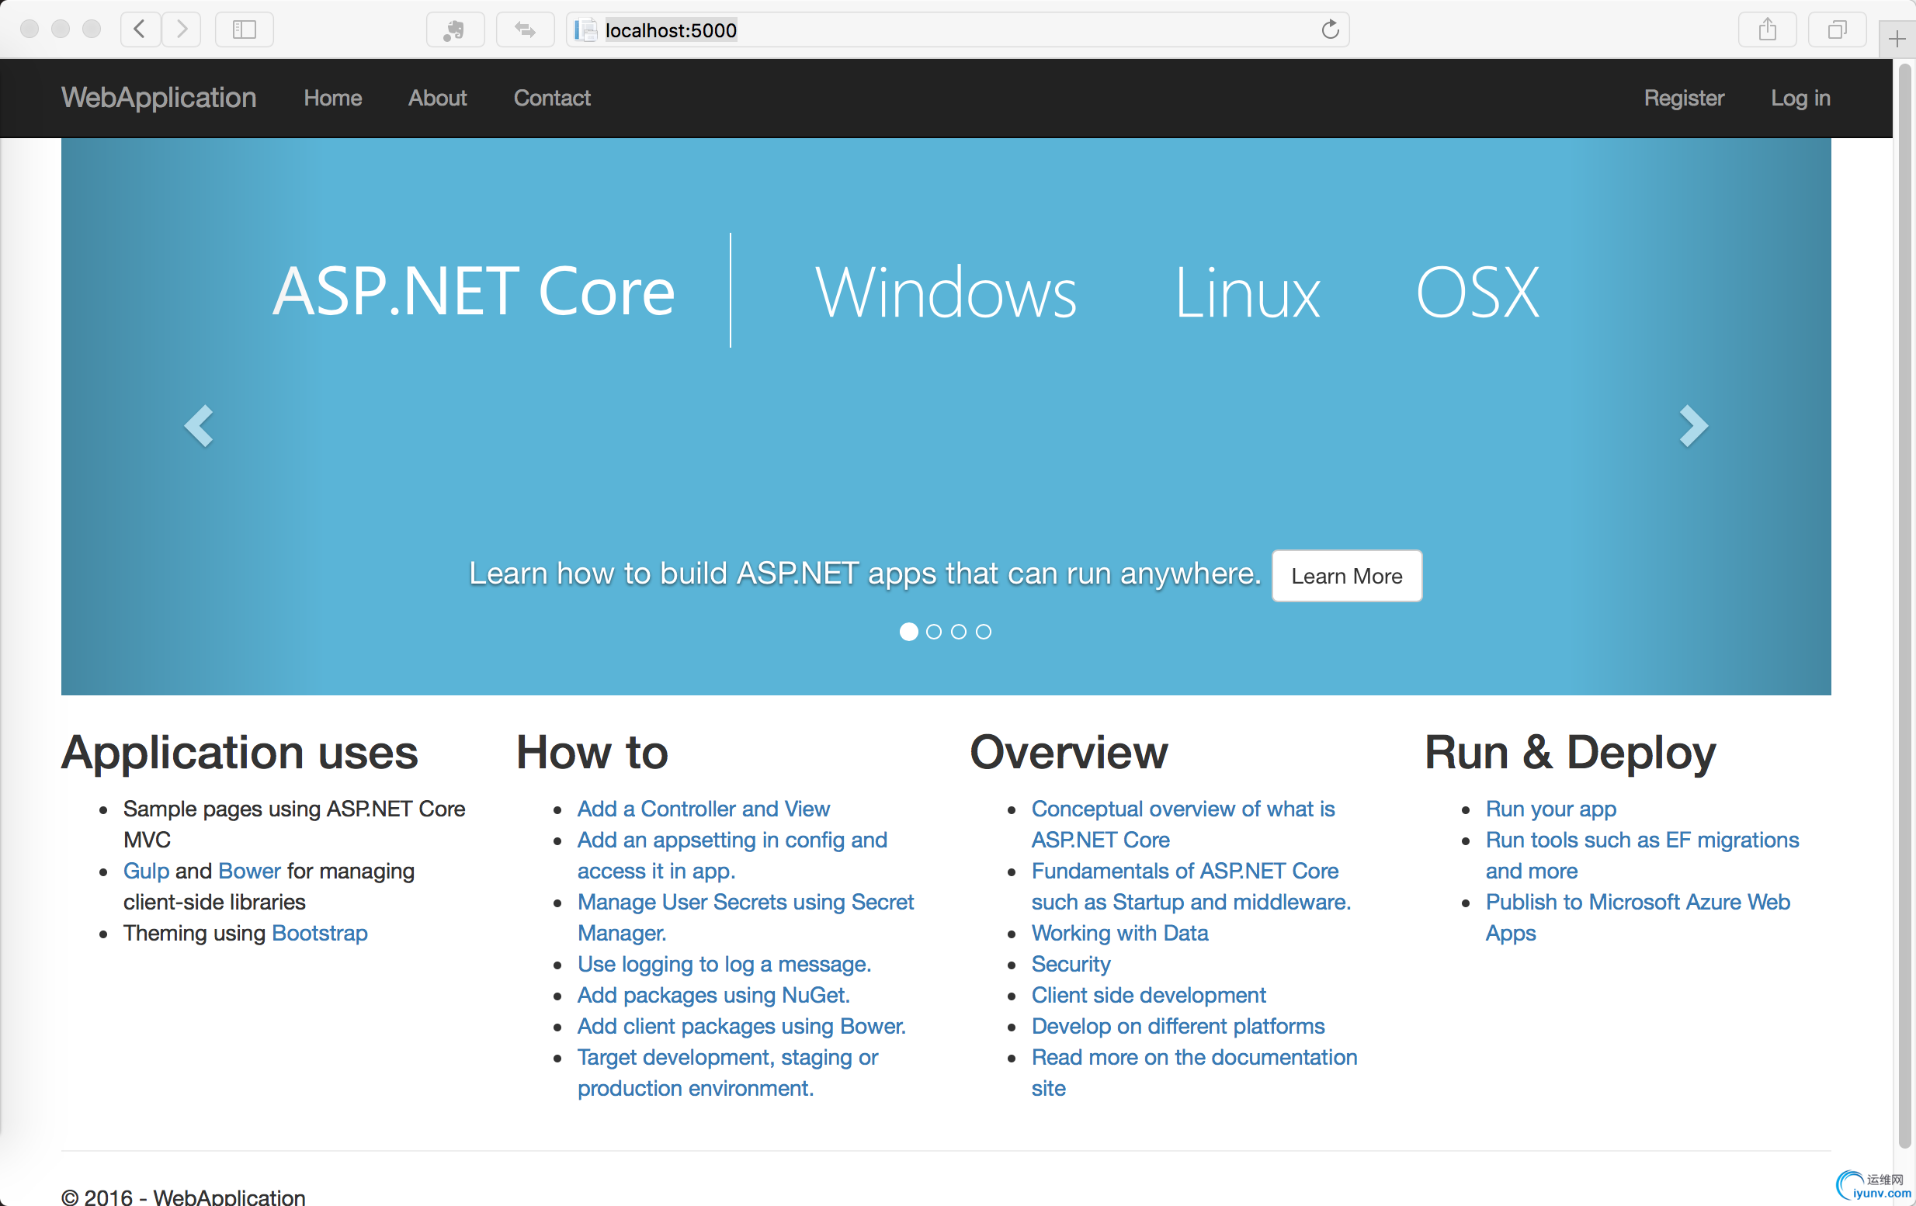Click the localhost:5000 address field
The width and height of the screenshot is (1916, 1206).
pyautogui.click(x=958, y=29)
